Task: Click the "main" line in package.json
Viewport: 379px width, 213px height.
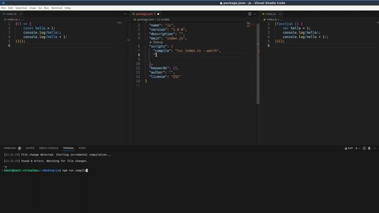Action: click(168, 38)
